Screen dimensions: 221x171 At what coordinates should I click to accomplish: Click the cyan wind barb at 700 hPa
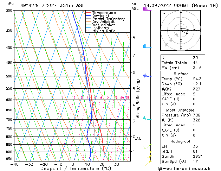[147, 119]
